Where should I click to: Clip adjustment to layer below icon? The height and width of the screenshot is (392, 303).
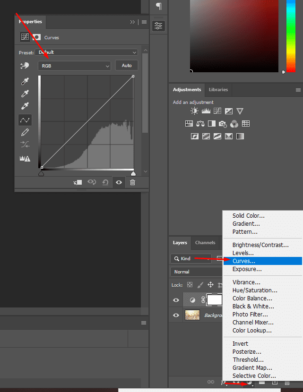pyautogui.click(x=78, y=182)
